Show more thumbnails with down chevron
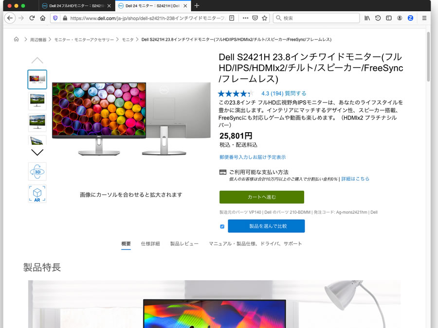This screenshot has width=438, height=328. 37,152
